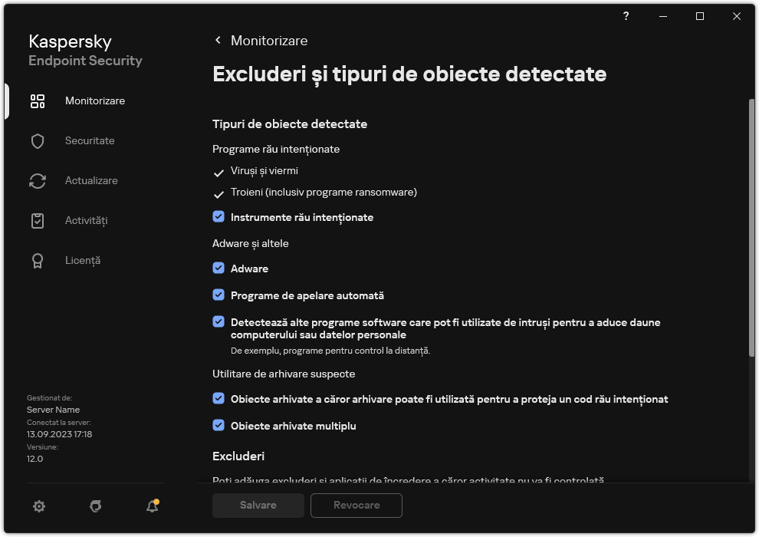The width and height of the screenshot is (759, 537).
Task: Disable detection of remote-control intruder software
Action: 219,323
